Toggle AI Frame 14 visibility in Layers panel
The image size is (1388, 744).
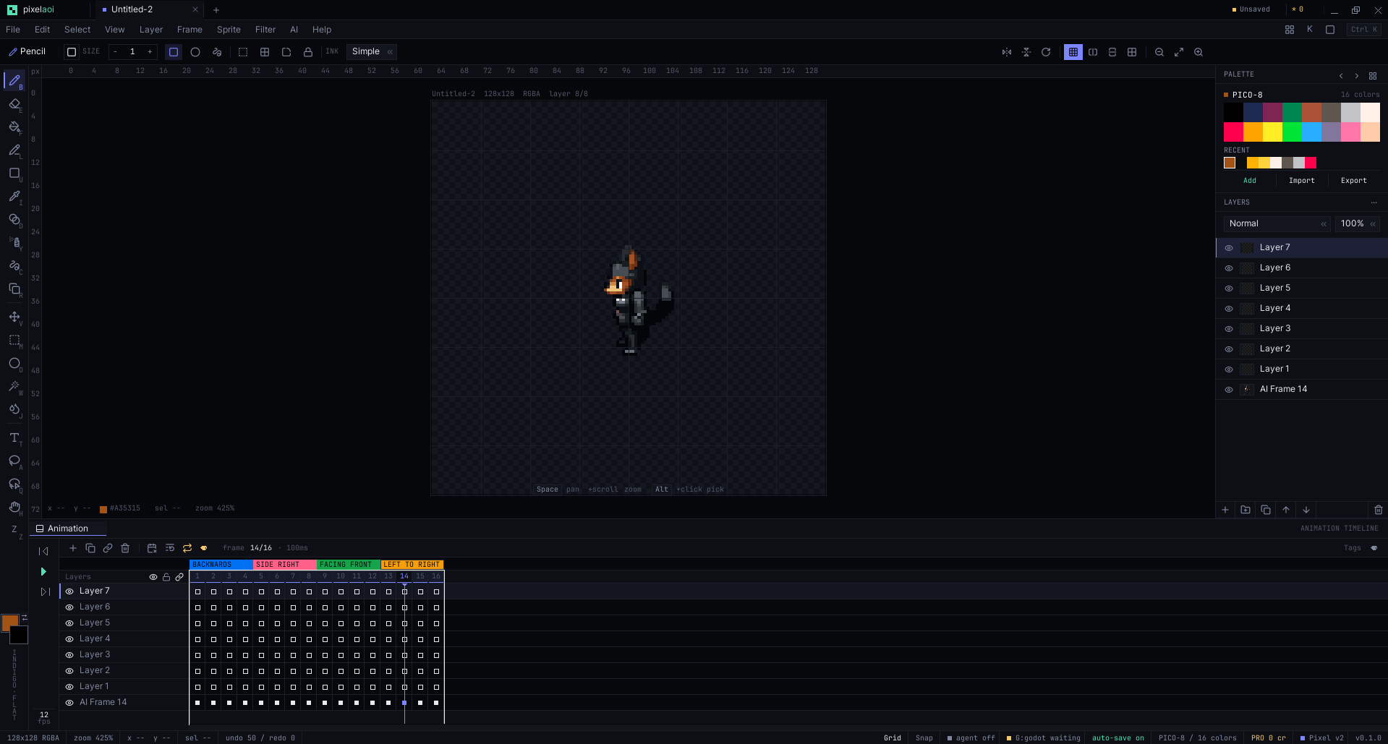tap(1229, 390)
